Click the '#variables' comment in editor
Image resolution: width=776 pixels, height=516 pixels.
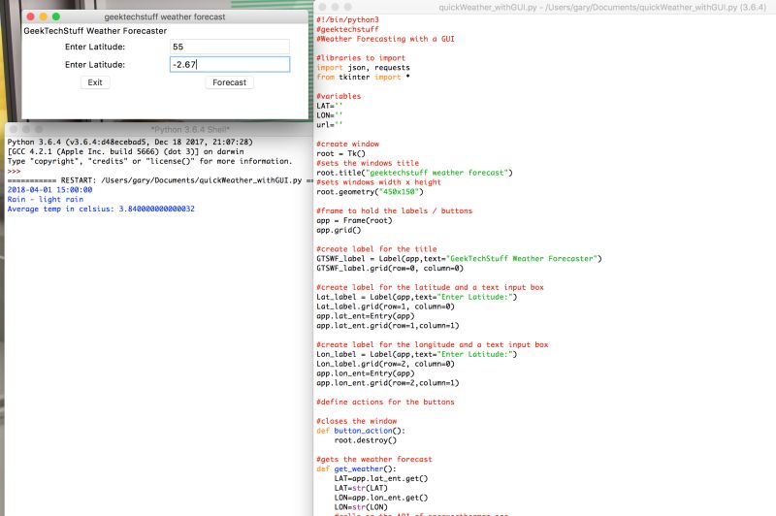click(339, 96)
